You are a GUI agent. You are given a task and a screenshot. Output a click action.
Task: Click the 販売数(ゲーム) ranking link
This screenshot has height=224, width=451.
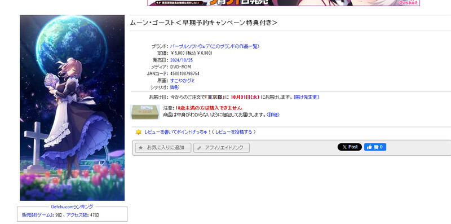tap(37, 215)
